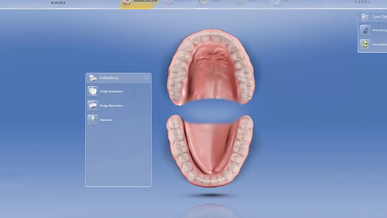Click the Case Options panel title
The image size is (387, 218).
[379, 17]
